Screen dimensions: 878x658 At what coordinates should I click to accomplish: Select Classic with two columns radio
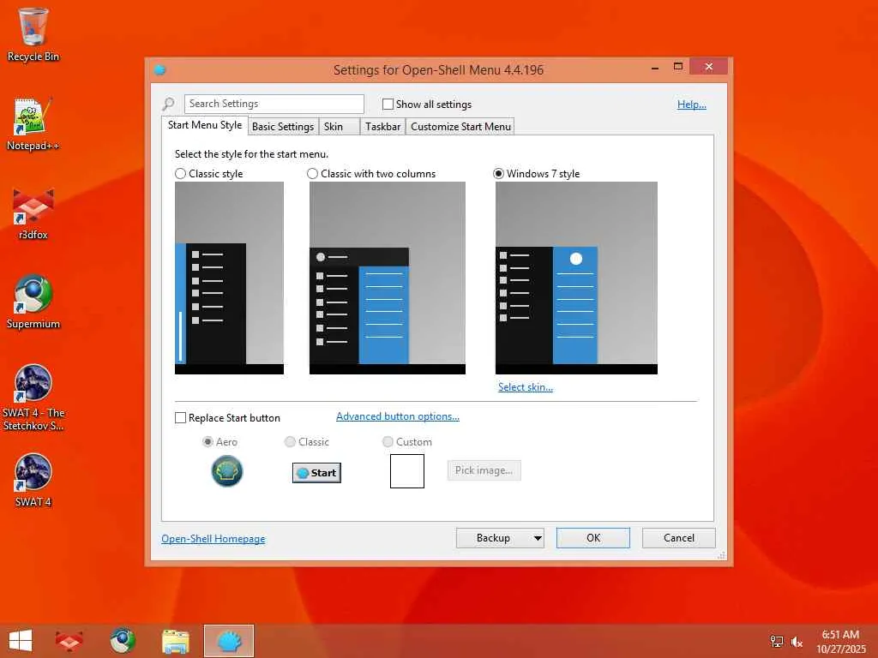pyautogui.click(x=312, y=173)
